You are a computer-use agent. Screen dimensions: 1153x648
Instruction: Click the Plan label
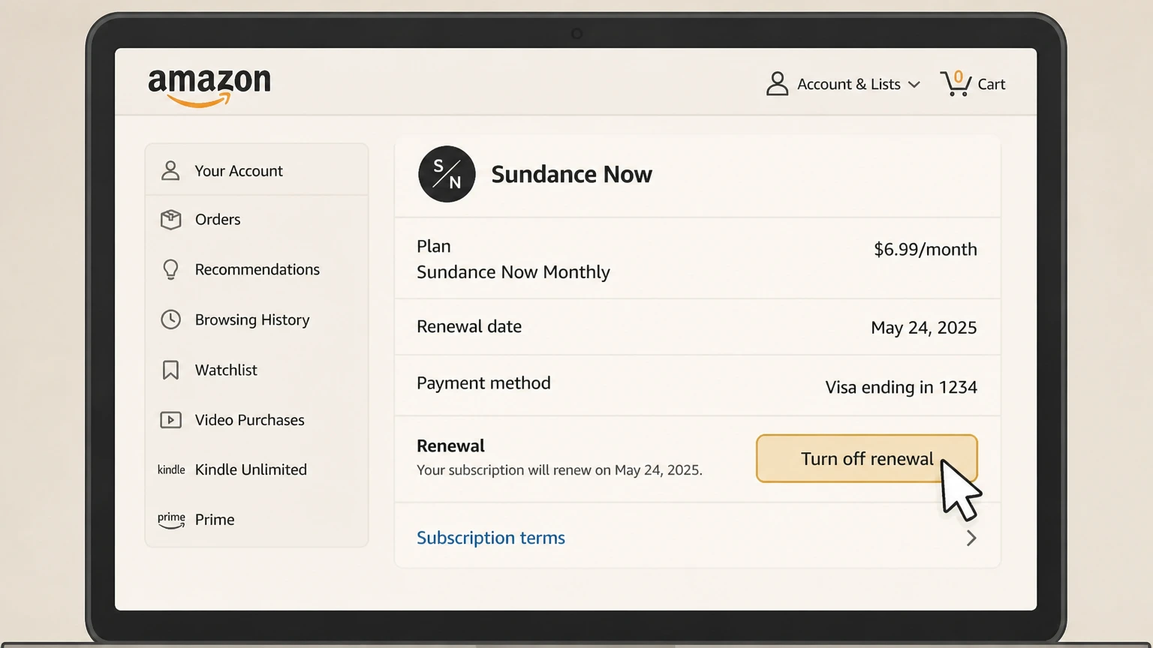[x=434, y=246]
